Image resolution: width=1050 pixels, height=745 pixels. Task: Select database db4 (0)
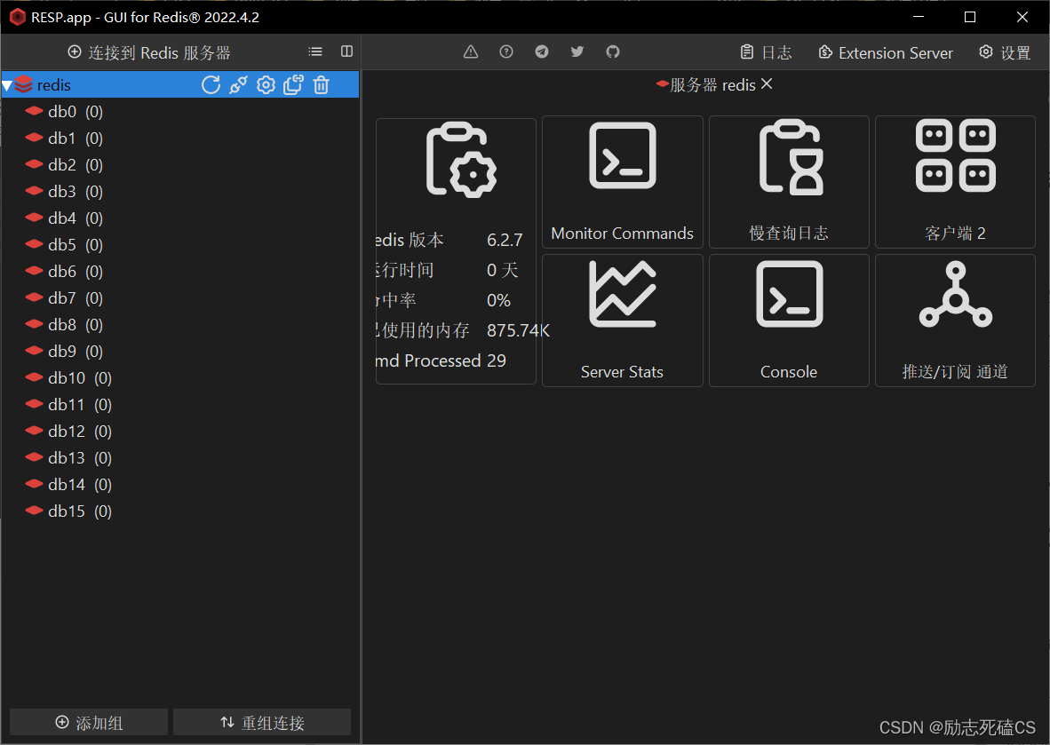coord(64,218)
